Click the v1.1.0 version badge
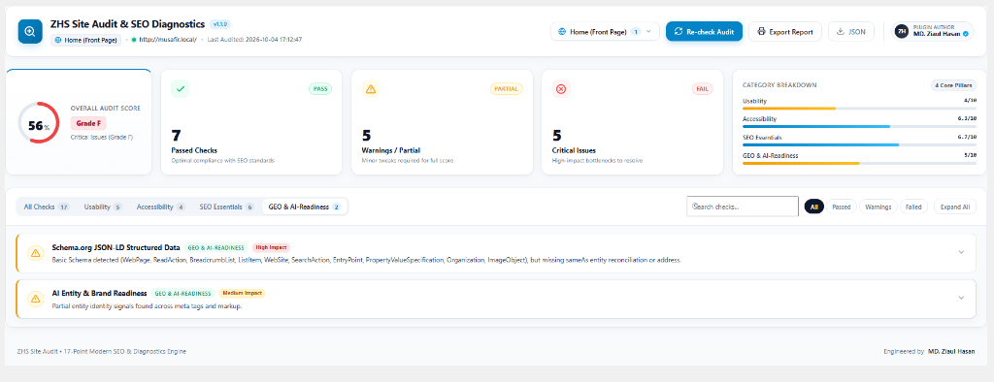The width and height of the screenshot is (994, 382). 221,24
